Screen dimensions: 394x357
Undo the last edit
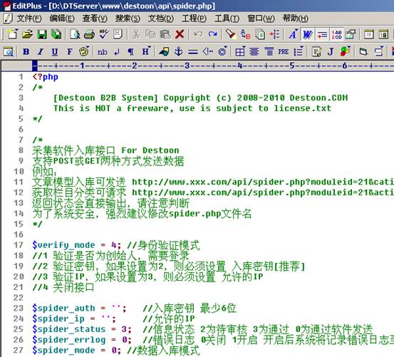point(198,34)
